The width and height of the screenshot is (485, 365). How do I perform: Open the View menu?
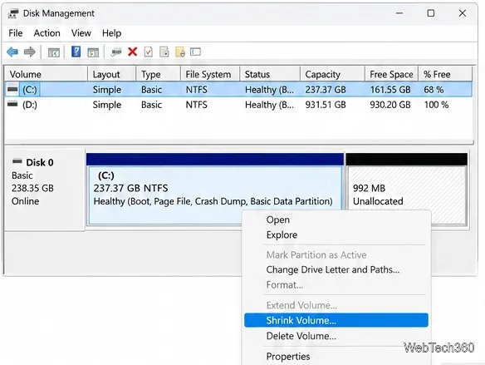click(81, 33)
